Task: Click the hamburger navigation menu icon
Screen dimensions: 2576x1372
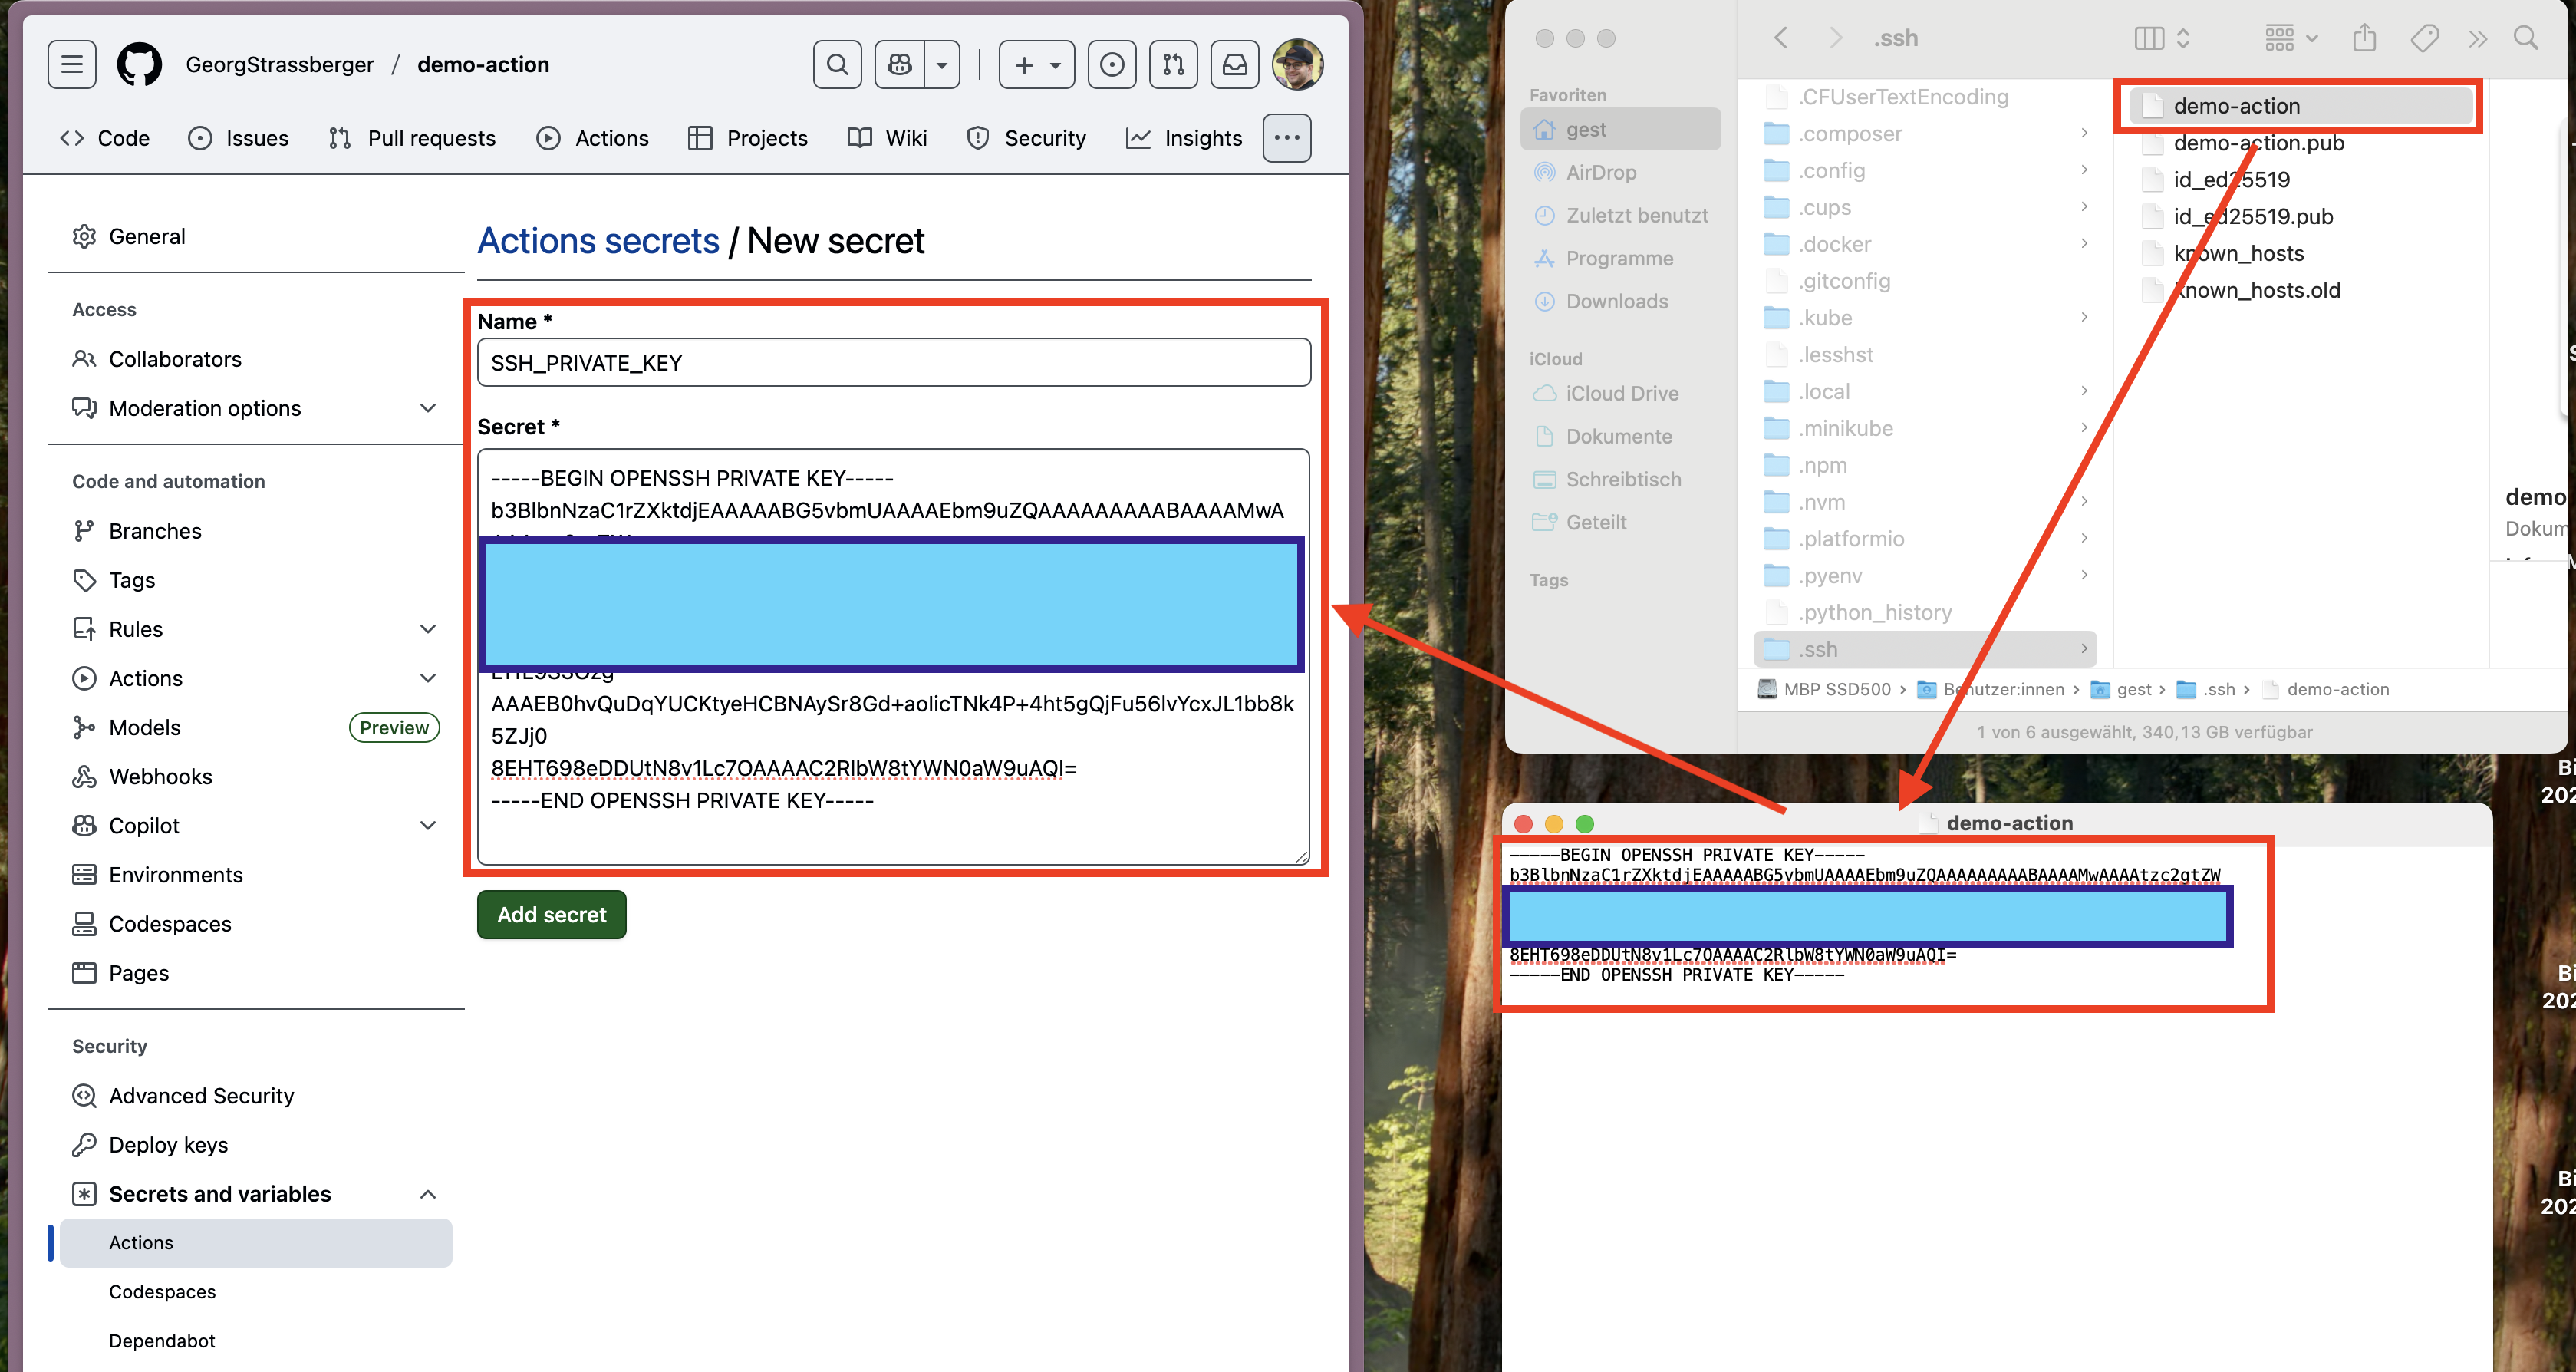Action: click(x=71, y=64)
